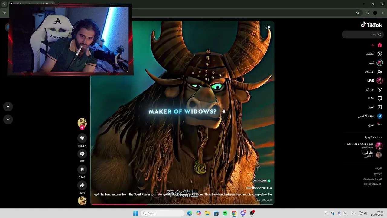387x218 pixels.
Task: Share the video with the arrow icon
Action: point(82,185)
